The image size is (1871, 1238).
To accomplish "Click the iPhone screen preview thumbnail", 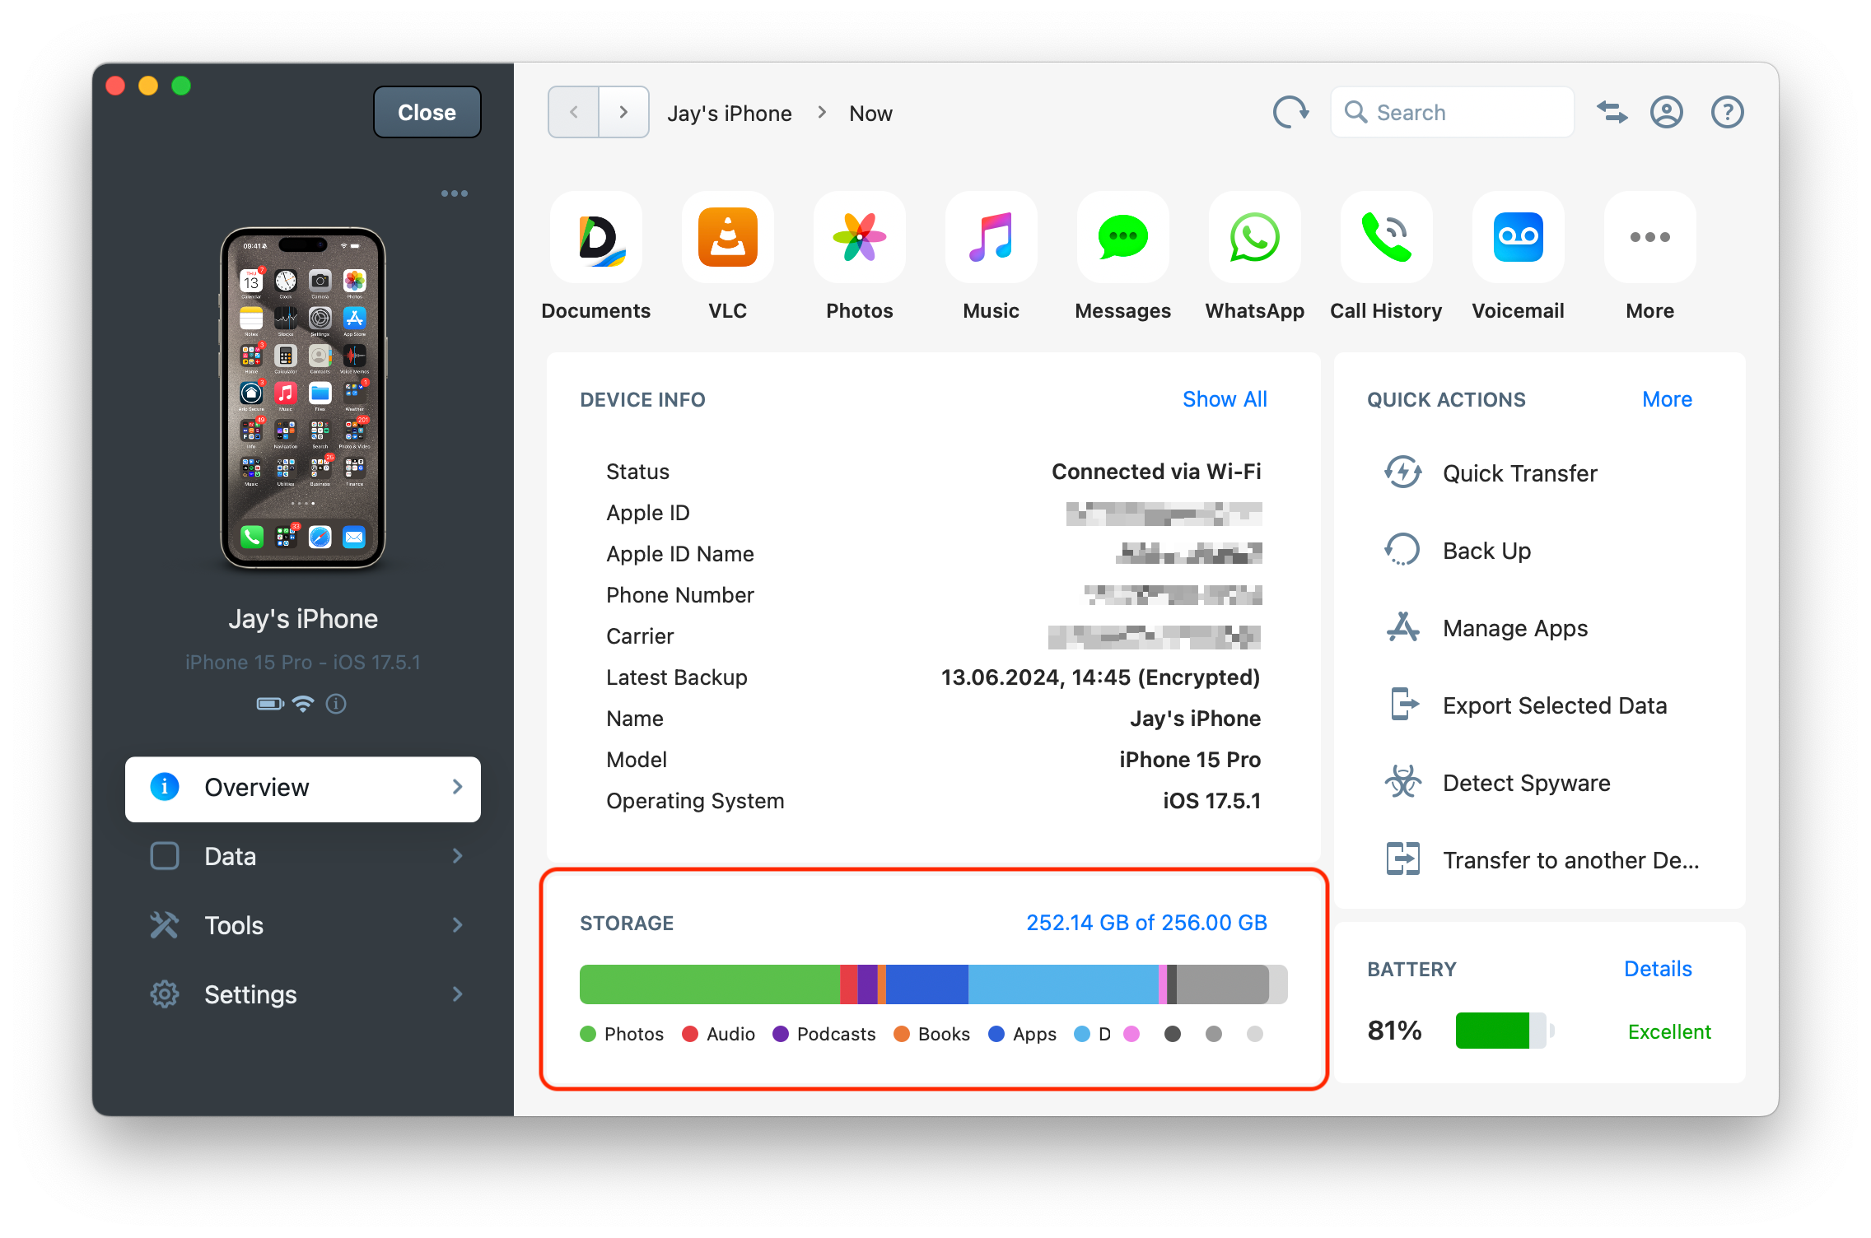I will pyautogui.click(x=303, y=398).
